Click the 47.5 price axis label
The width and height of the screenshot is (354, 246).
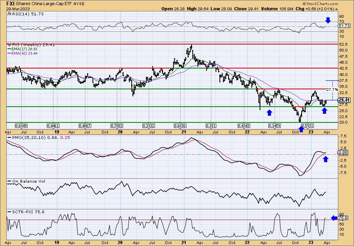click(343, 56)
